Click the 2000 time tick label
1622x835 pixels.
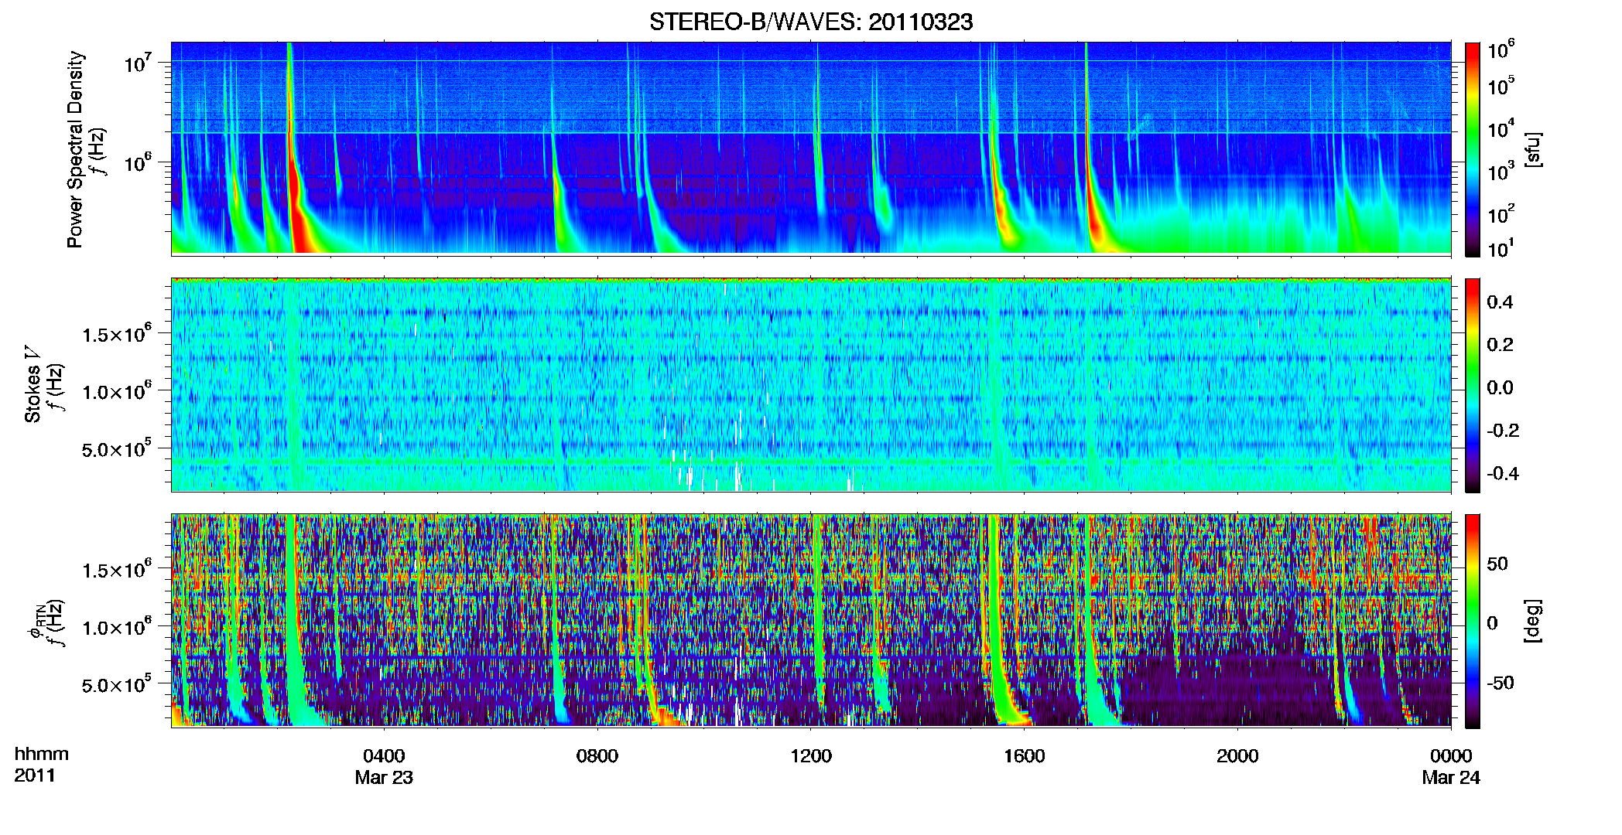coord(1237,756)
